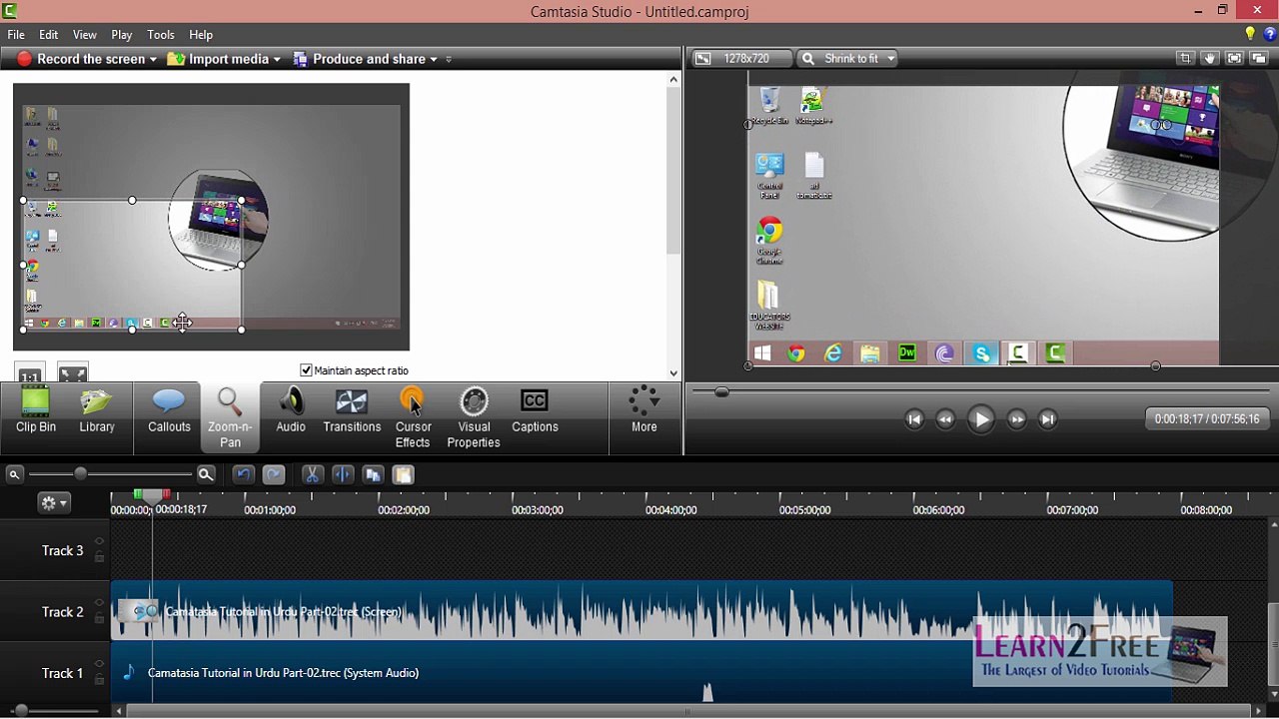
Task: Click the timeline zoom slider handle
Action: [80, 474]
